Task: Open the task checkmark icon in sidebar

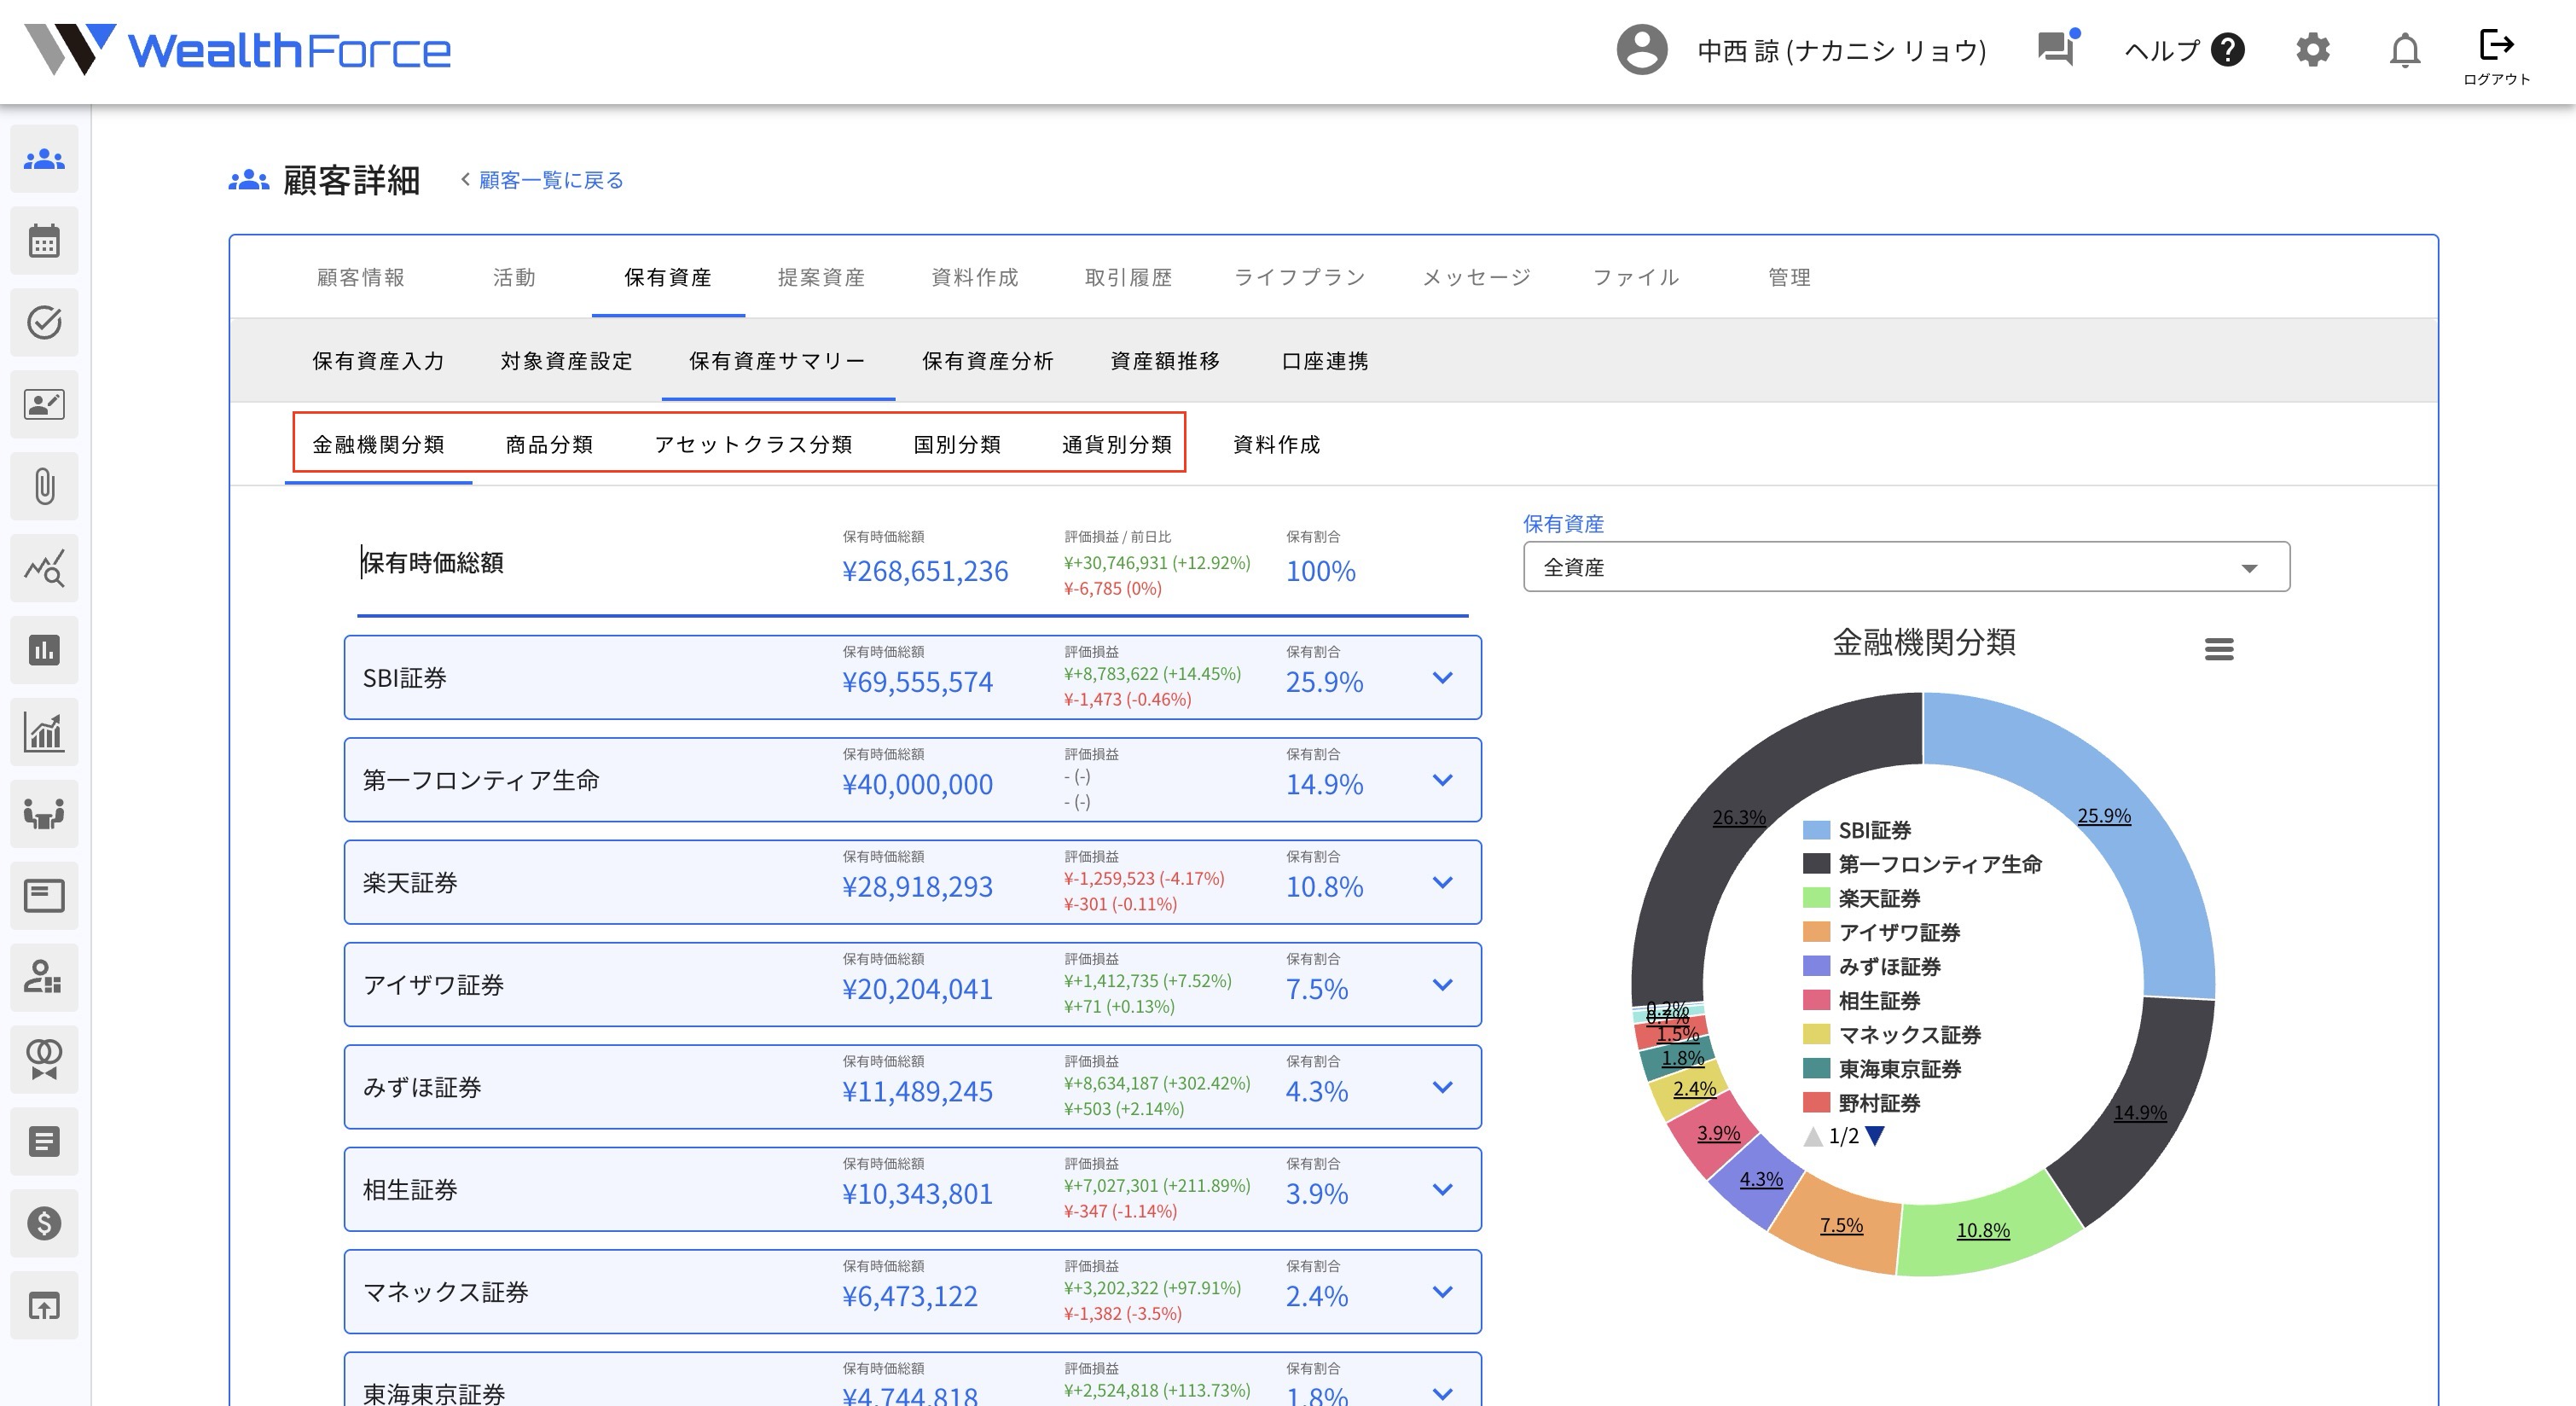Action: [44, 322]
